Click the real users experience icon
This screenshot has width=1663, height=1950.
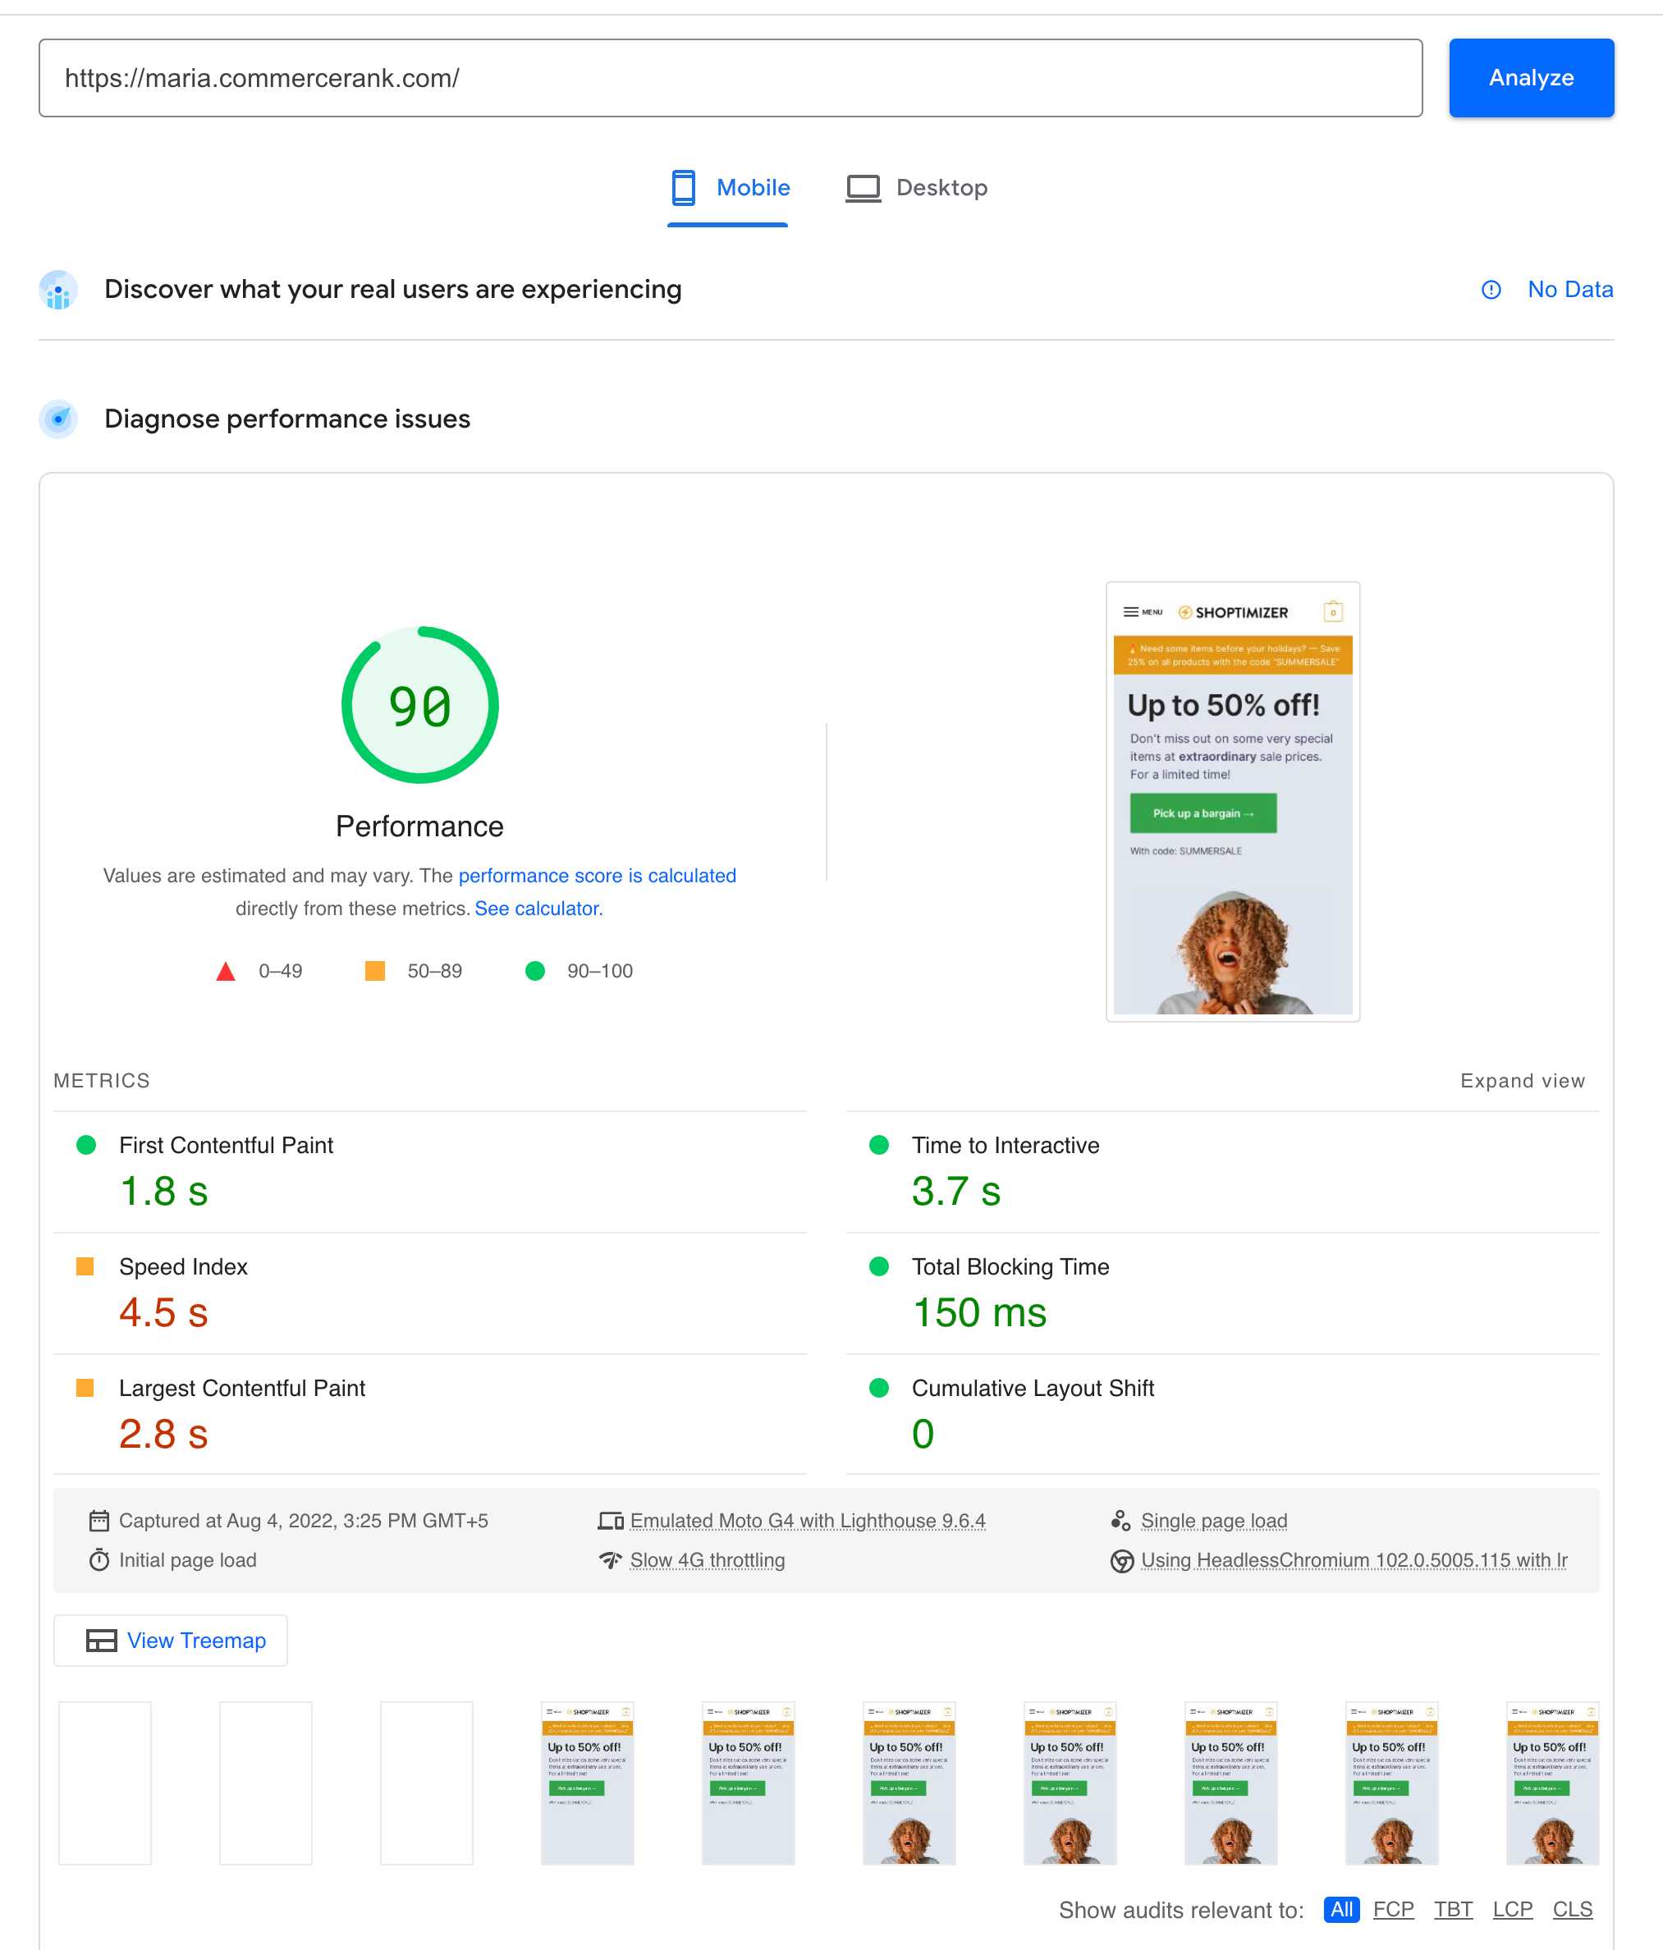tap(58, 290)
